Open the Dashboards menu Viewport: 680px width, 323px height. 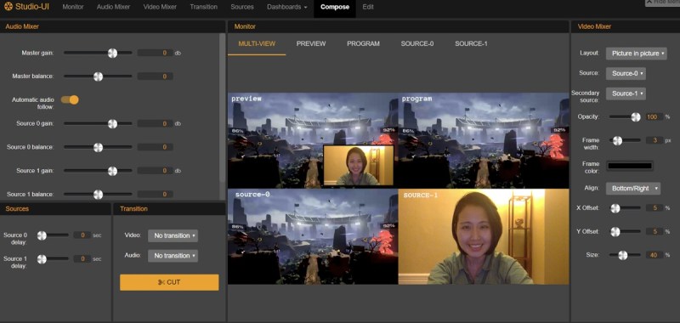pyautogui.click(x=286, y=7)
